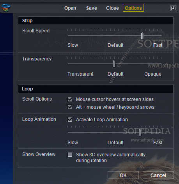Click Slow label under Scroll Speed slider
The image size is (179, 184).
[x=73, y=45]
